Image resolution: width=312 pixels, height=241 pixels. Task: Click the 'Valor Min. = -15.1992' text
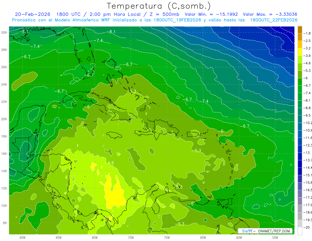[212, 14]
